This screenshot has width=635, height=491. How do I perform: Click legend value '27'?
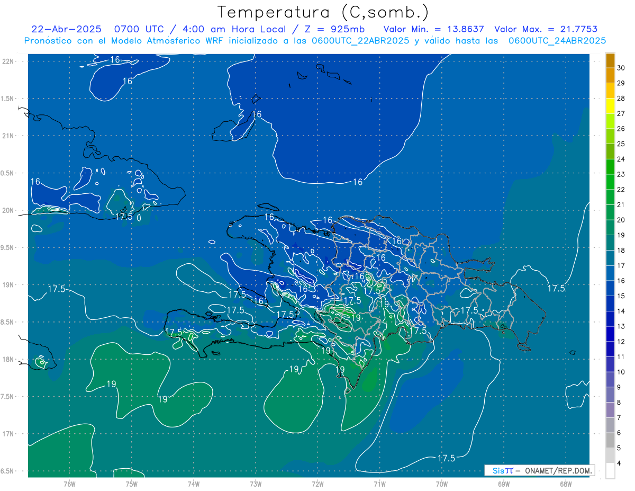[621, 113]
